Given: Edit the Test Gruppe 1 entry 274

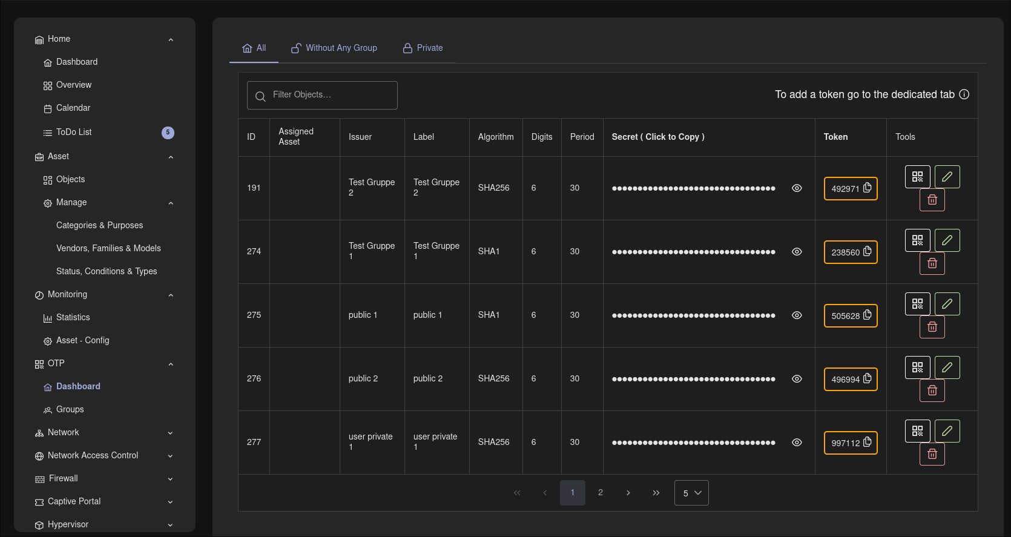Looking at the screenshot, I should click(947, 240).
